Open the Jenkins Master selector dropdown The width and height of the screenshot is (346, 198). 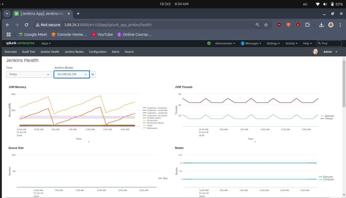click(x=72, y=74)
